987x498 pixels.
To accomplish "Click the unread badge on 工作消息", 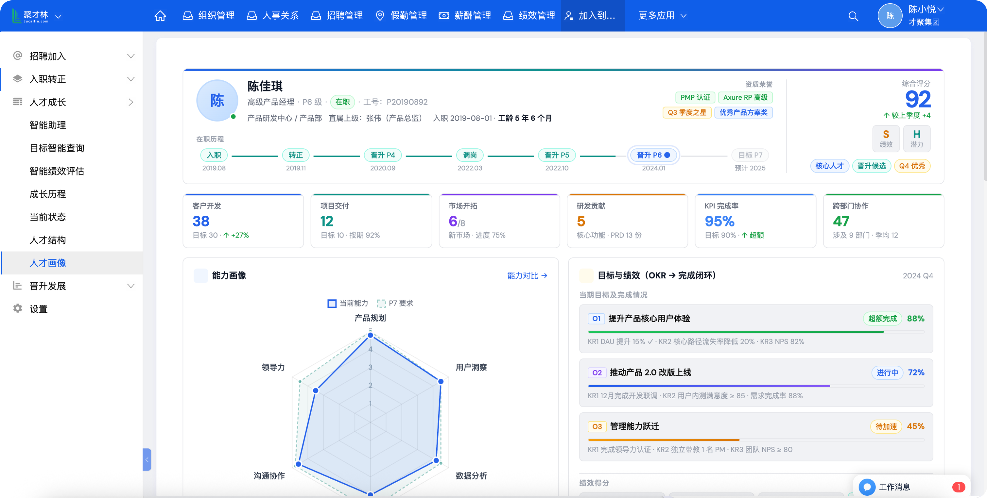I will [959, 487].
